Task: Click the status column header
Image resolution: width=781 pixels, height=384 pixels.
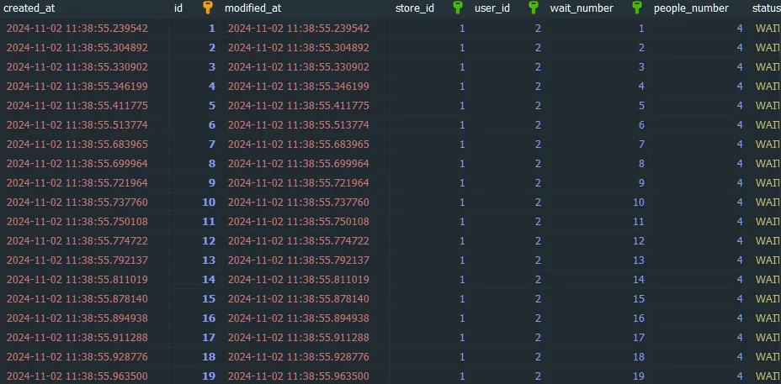Action: (x=766, y=8)
